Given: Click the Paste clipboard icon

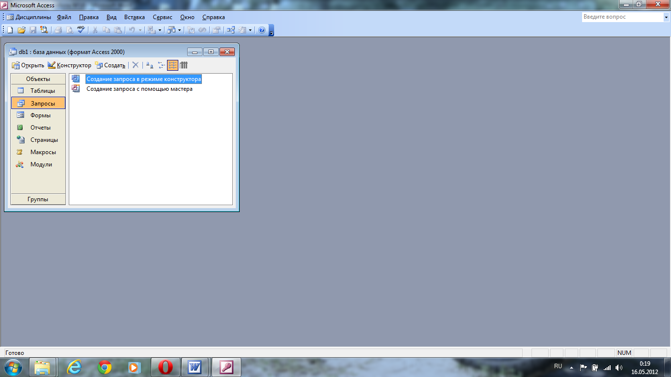Looking at the screenshot, I should tap(118, 30).
